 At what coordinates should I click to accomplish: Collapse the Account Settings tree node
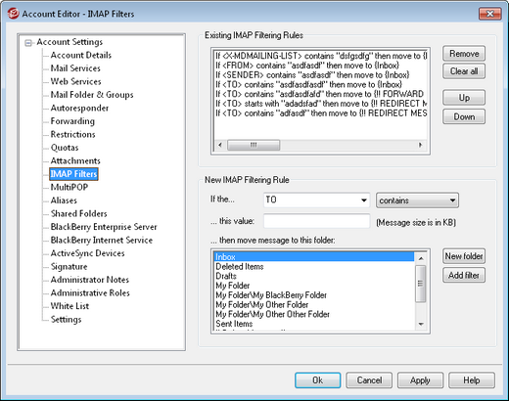28,43
